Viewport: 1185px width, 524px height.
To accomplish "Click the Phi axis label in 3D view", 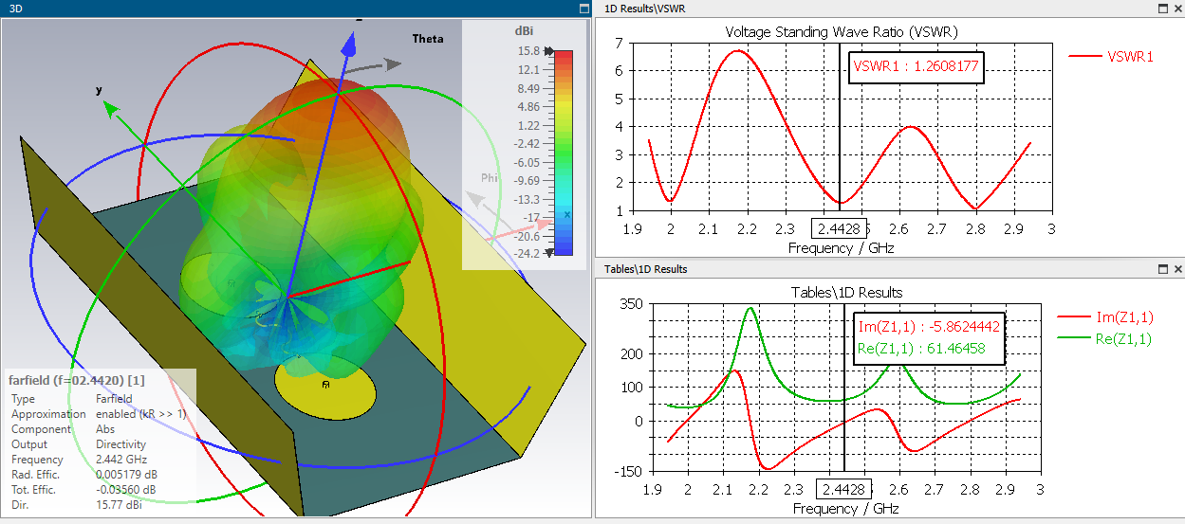I will [x=490, y=177].
